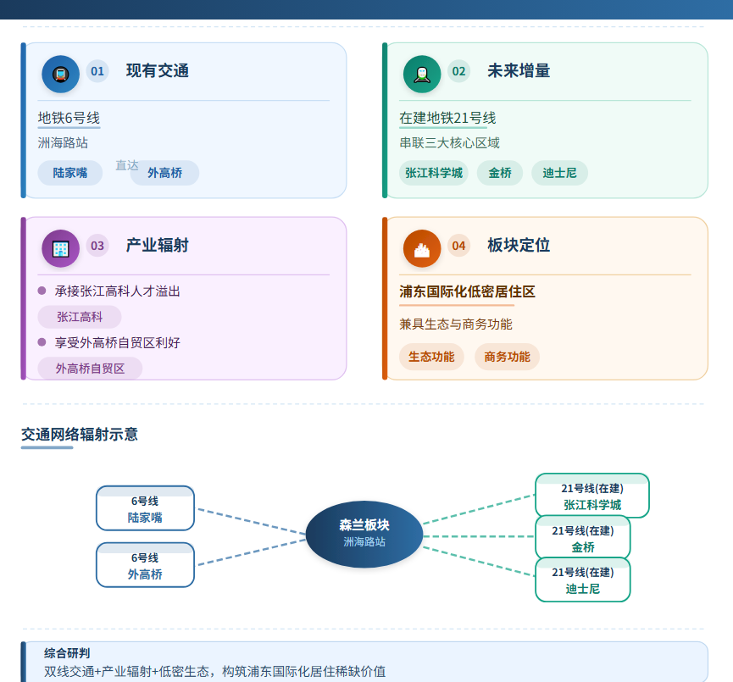The image size is (733, 682).
Task: Click the 地铁6号线 text
Action: pyautogui.click(x=69, y=118)
